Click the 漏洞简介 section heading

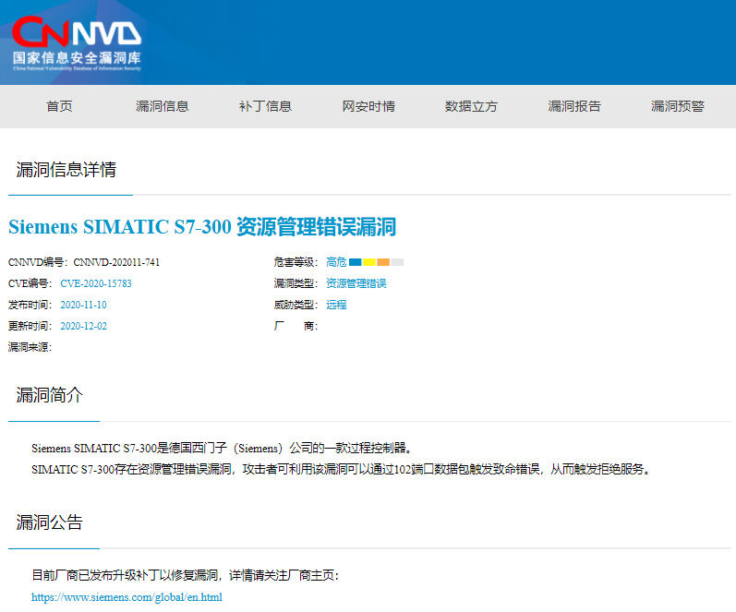(x=49, y=395)
